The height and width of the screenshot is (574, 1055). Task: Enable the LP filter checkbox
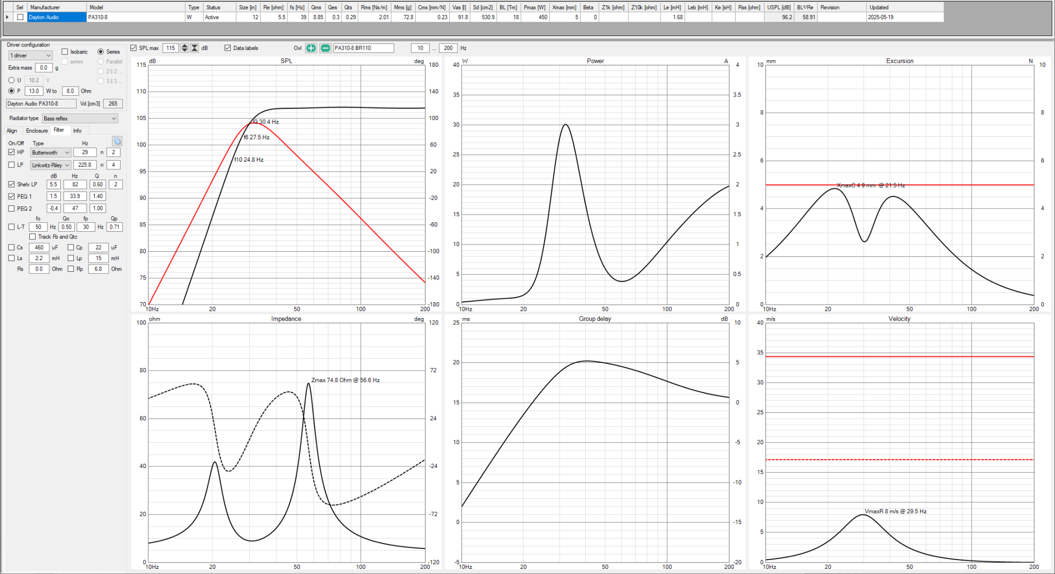[11, 165]
